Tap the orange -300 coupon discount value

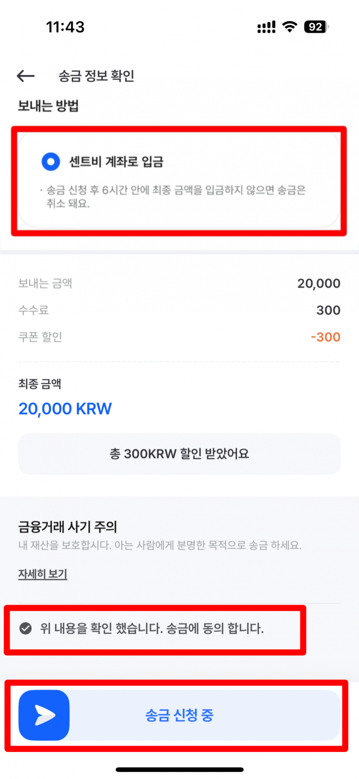[x=325, y=337]
